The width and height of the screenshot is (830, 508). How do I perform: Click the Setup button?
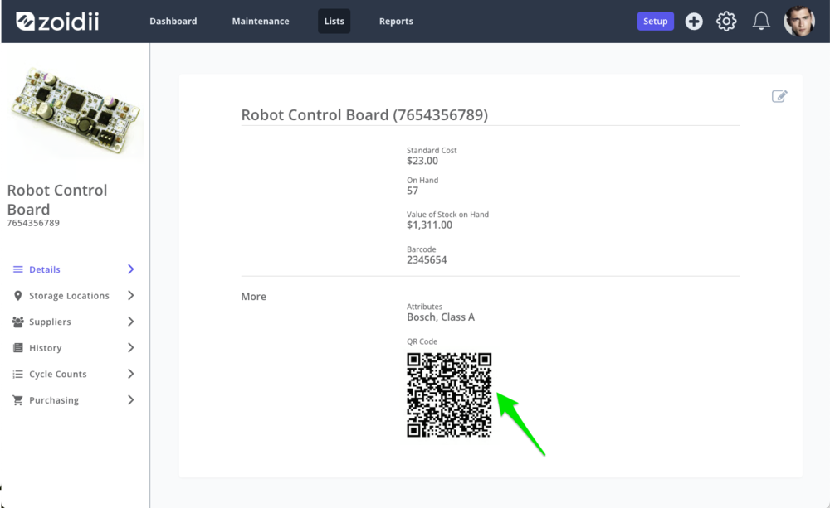[656, 22]
